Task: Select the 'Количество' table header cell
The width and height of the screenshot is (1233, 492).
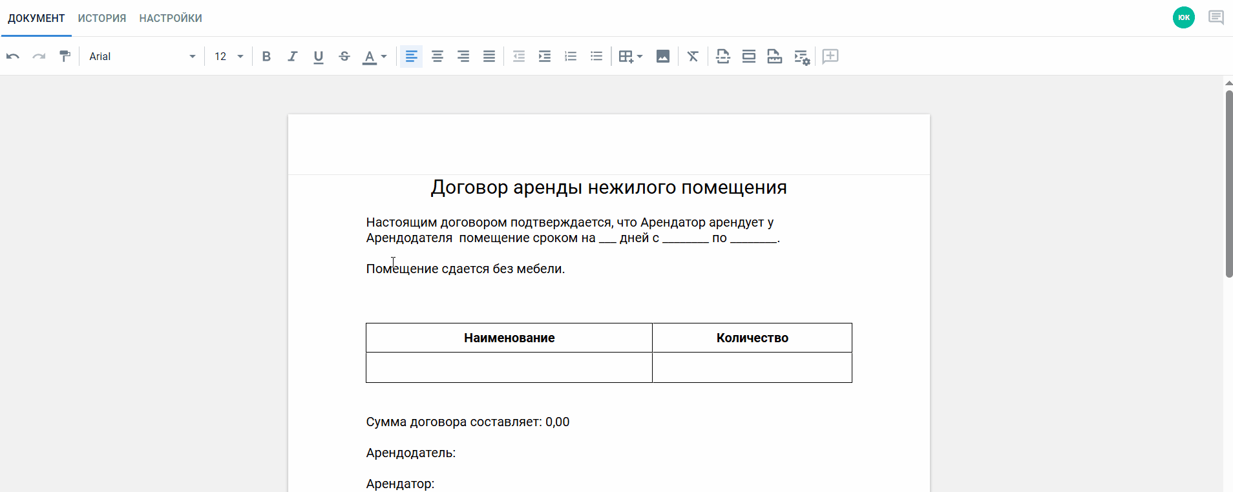Action: click(x=752, y=338)
